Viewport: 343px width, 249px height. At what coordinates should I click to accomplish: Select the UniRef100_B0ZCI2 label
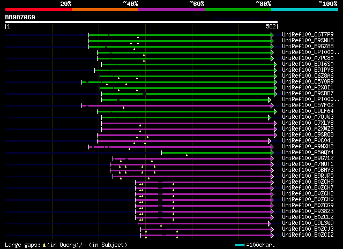pyautogui.click(x=308, y=235)
